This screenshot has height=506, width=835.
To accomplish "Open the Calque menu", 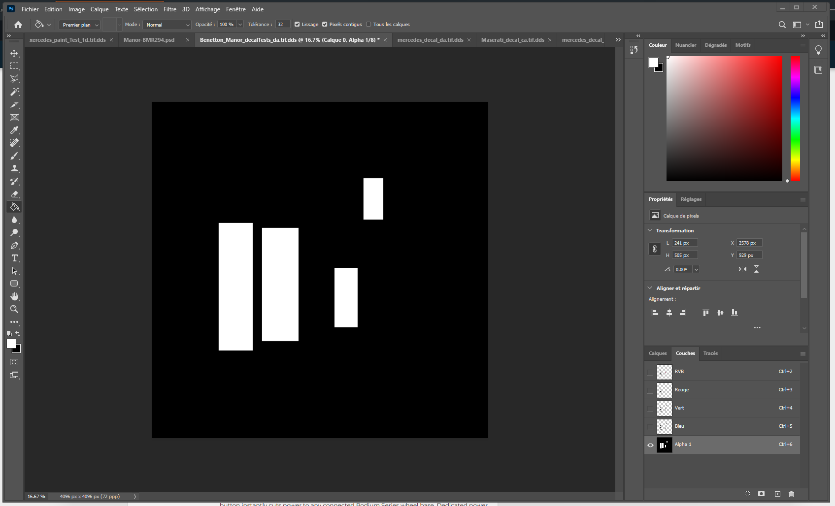I will (x=100, y=9).
